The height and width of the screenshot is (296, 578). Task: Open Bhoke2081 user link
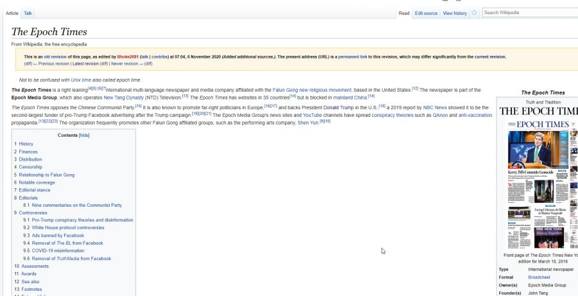point(128,57)
